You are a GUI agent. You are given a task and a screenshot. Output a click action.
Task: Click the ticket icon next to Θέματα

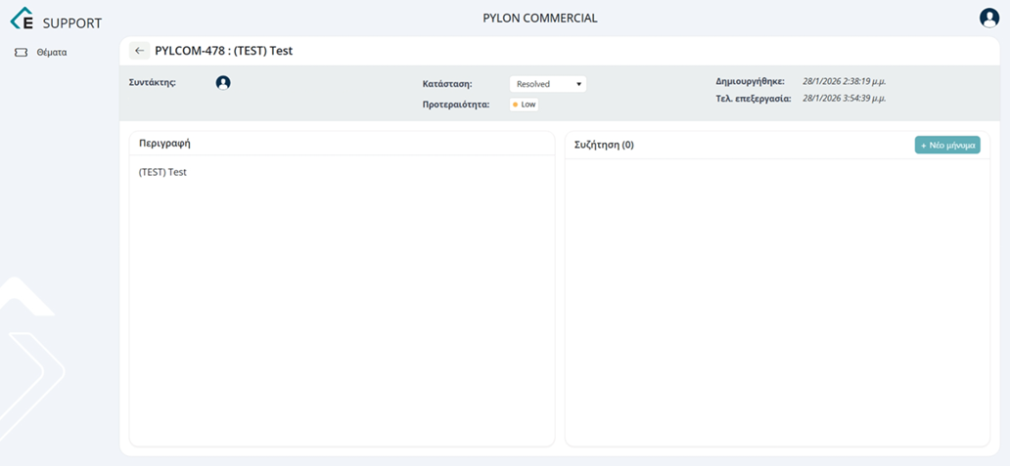point(21,53)
